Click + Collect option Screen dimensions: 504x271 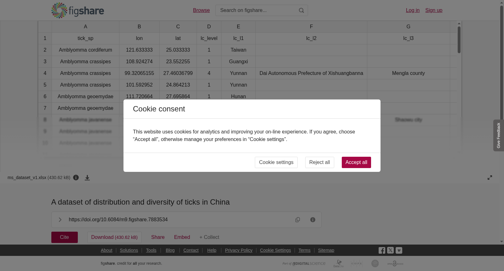pyautogui.click(x=209, y=237)
